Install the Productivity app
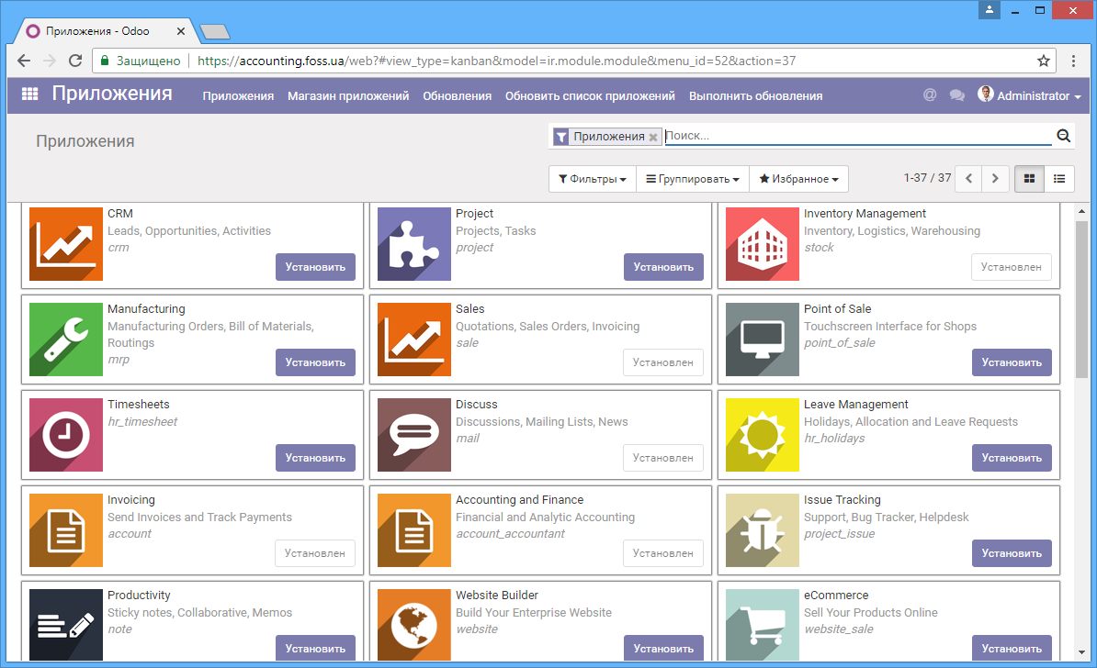Viewport: 1097px width, 668px height. point(315,648)
